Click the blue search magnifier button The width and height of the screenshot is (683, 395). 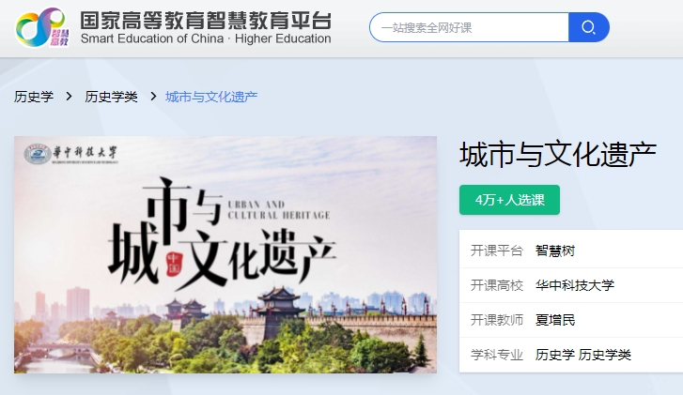click(589, 27)
